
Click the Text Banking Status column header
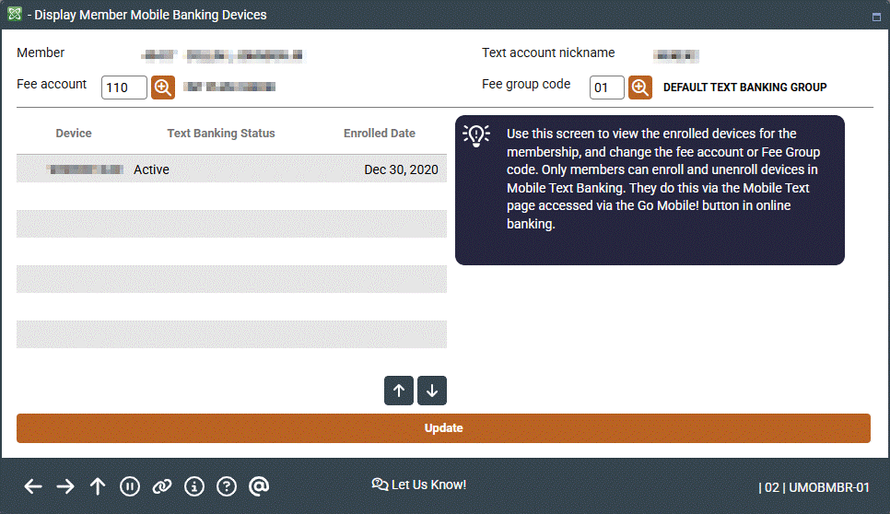click(x=221, y=134)
